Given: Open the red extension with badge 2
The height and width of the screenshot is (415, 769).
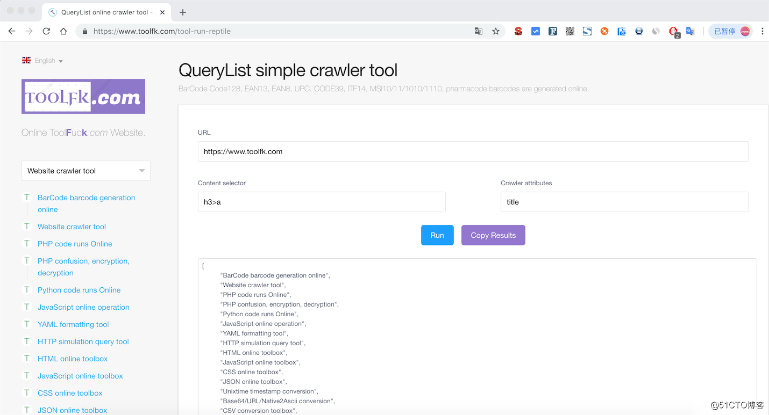Looking at the screenshot, I should coord(674,32).
